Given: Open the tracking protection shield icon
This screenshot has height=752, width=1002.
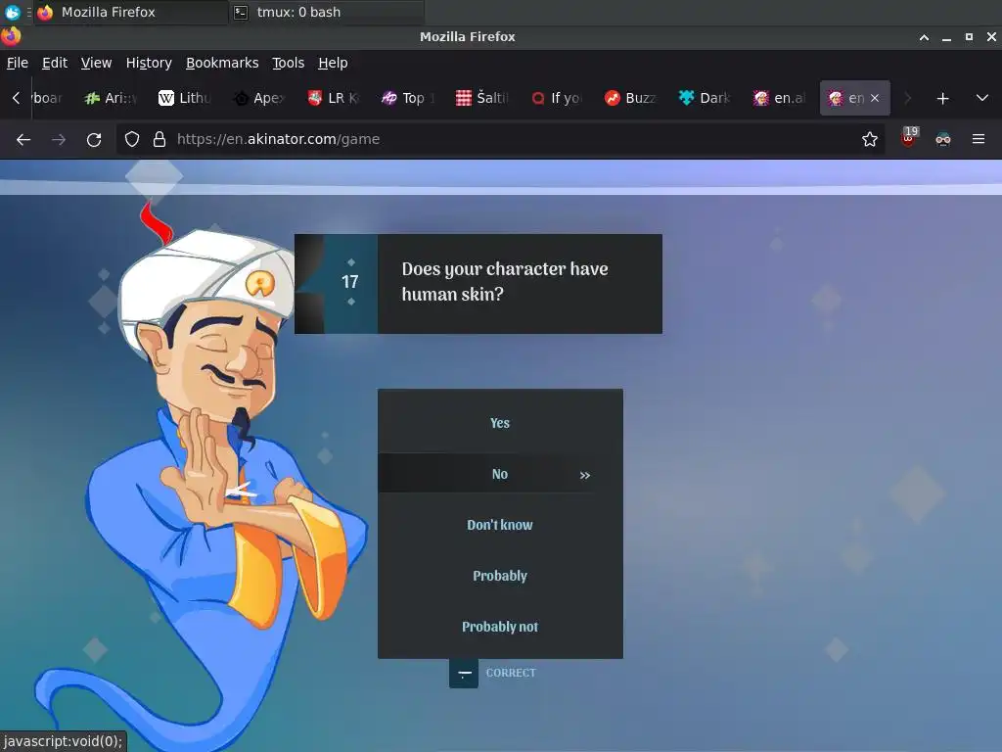Looking at the screenshot, I should click(132, 139).
